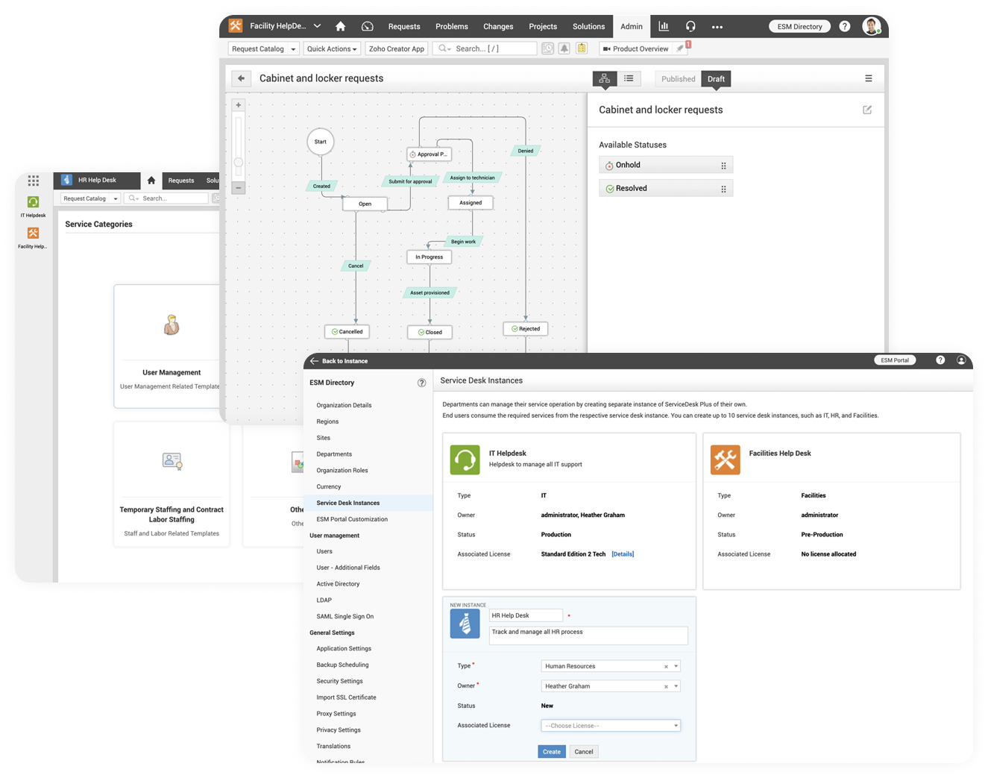
Task: Click the app grid launcher icon
Action: click(34, 181)
